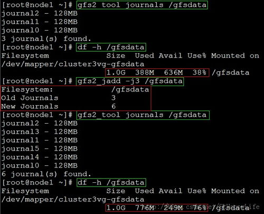Click the '6 journal(s) found.' line

click(x=46, y=174)
